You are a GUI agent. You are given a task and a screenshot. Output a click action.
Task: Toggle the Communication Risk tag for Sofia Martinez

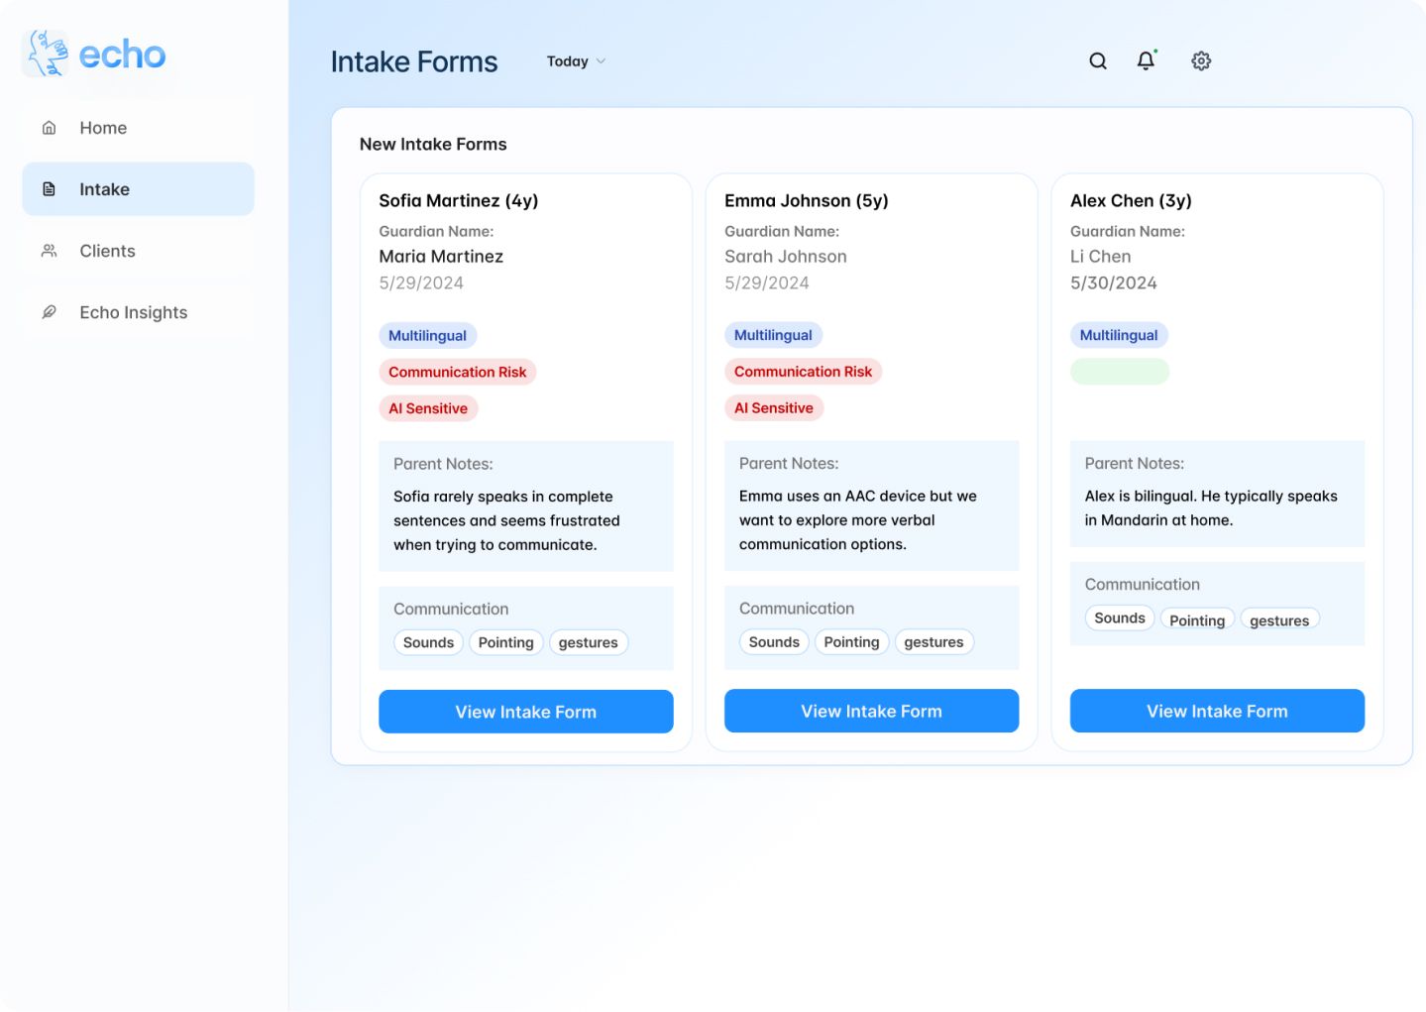[x=457, y=372]
